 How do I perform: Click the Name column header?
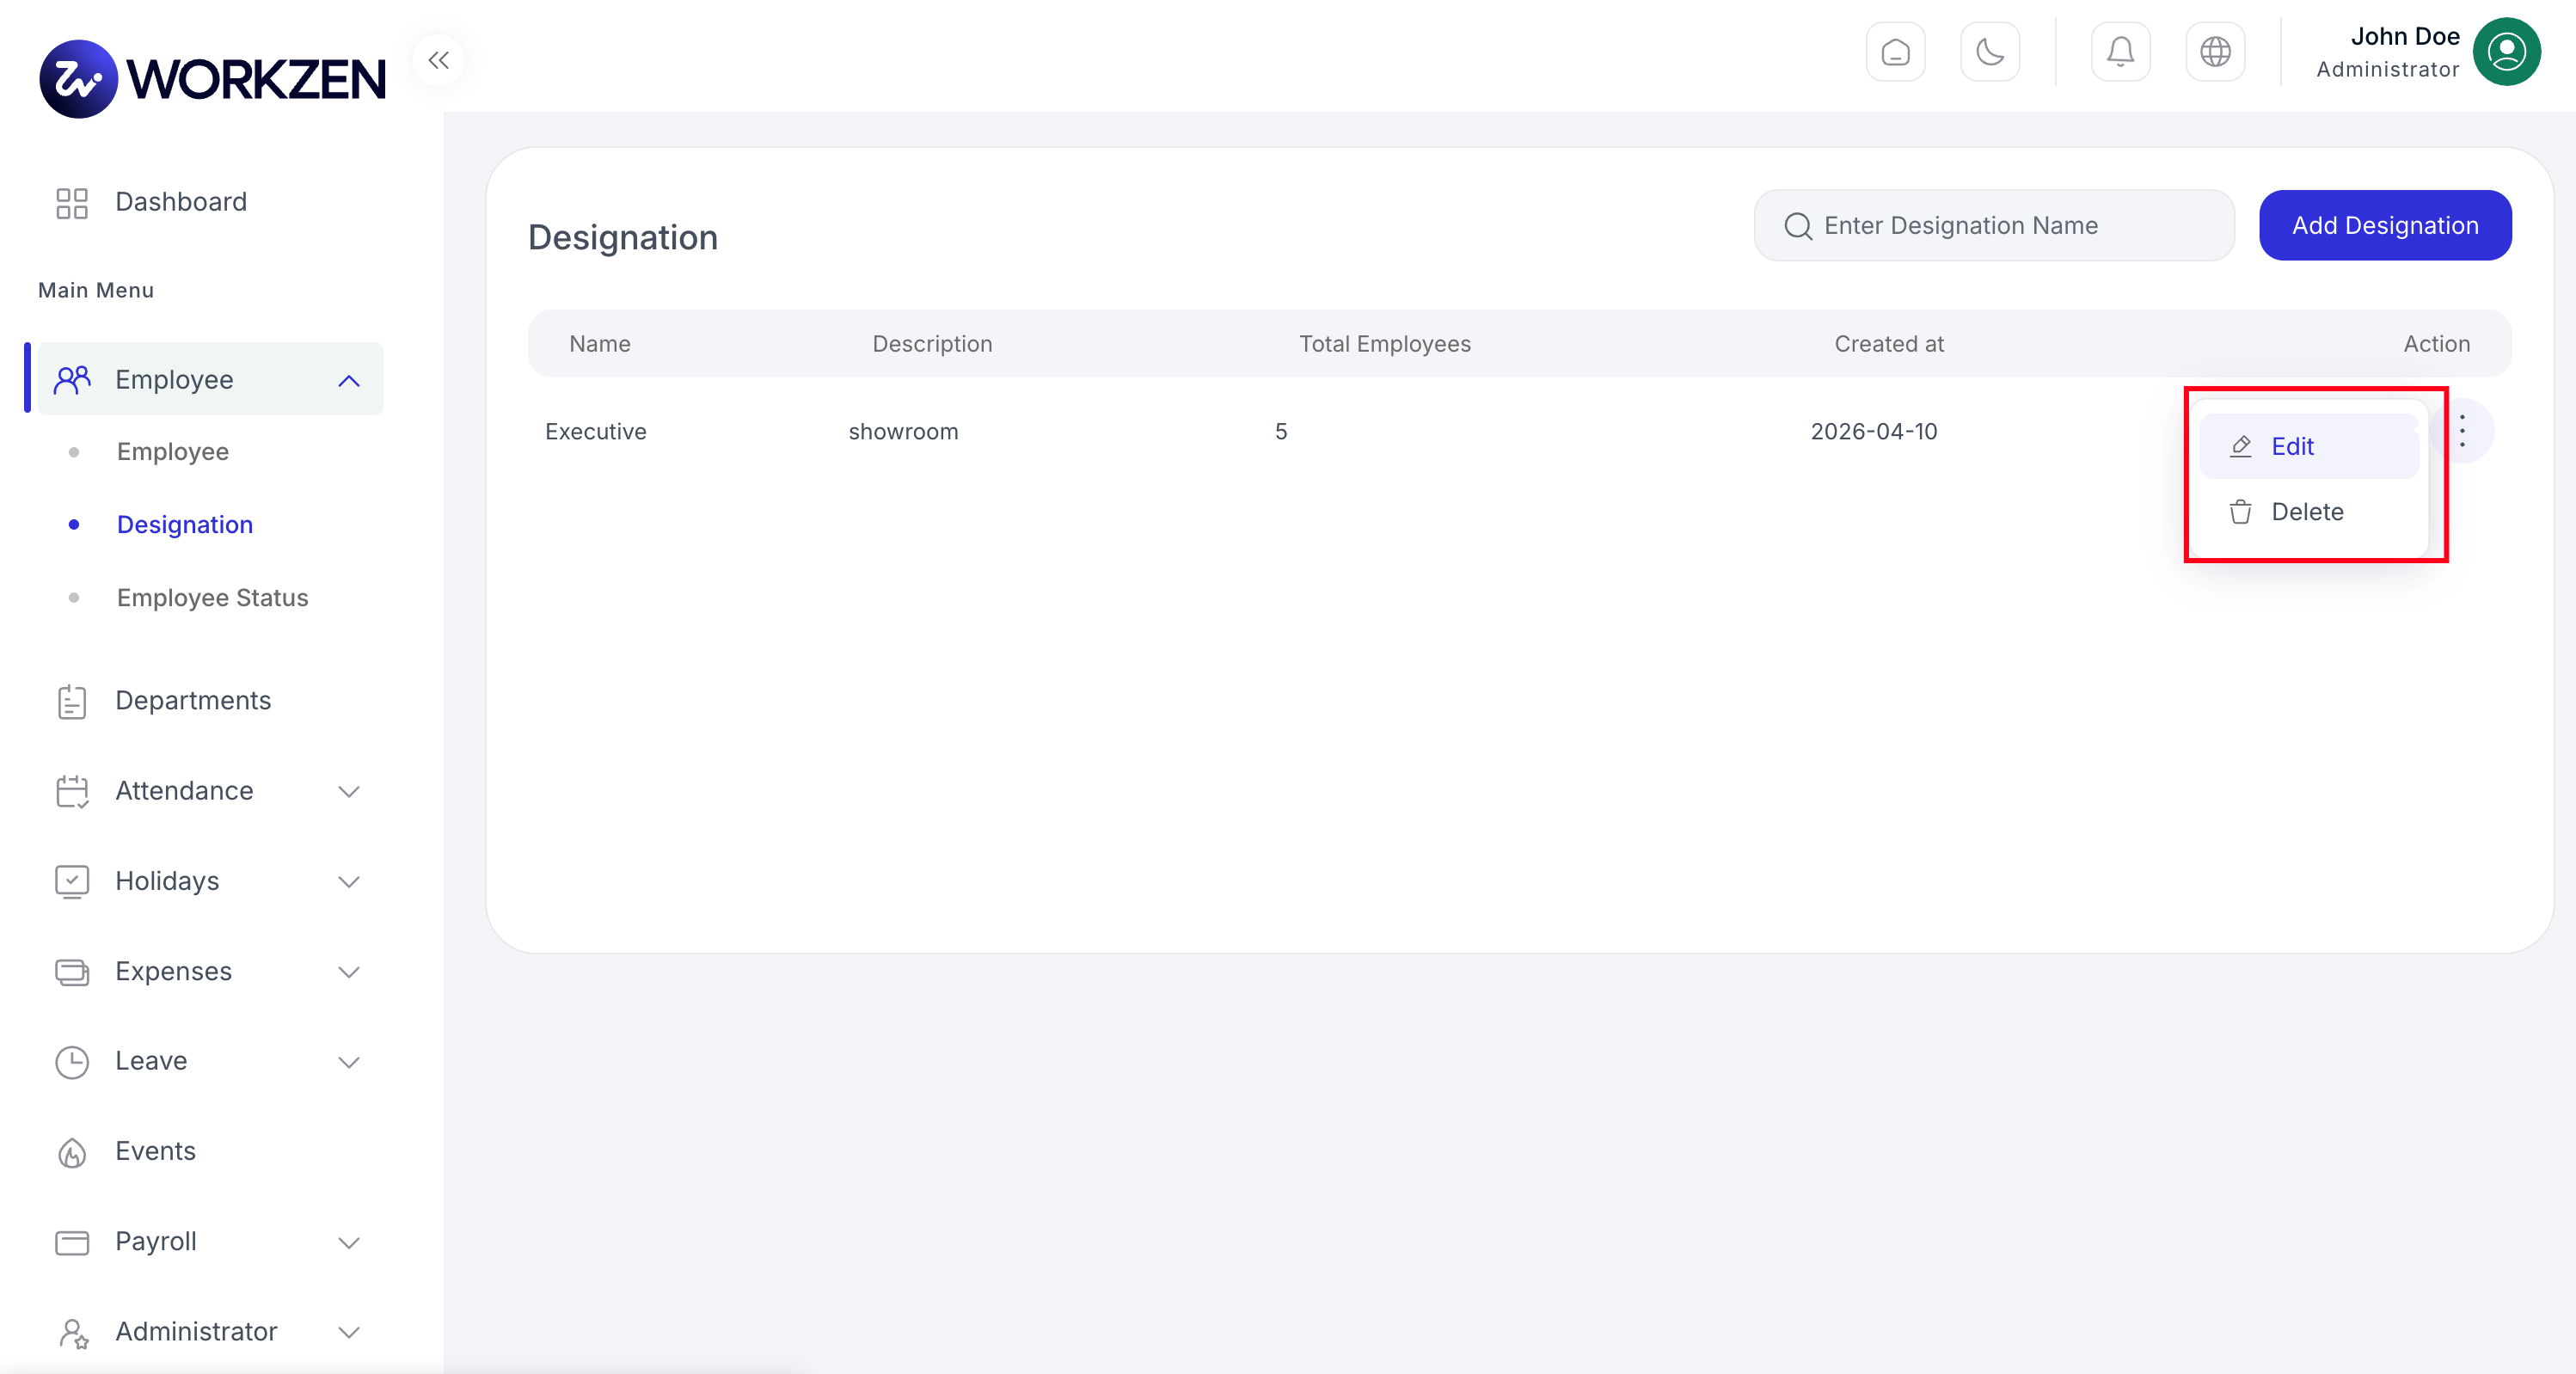pos(600,344)
